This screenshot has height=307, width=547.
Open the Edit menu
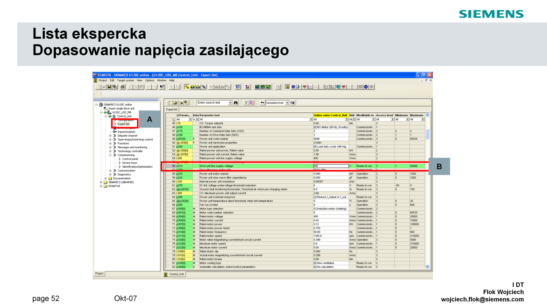112,80
